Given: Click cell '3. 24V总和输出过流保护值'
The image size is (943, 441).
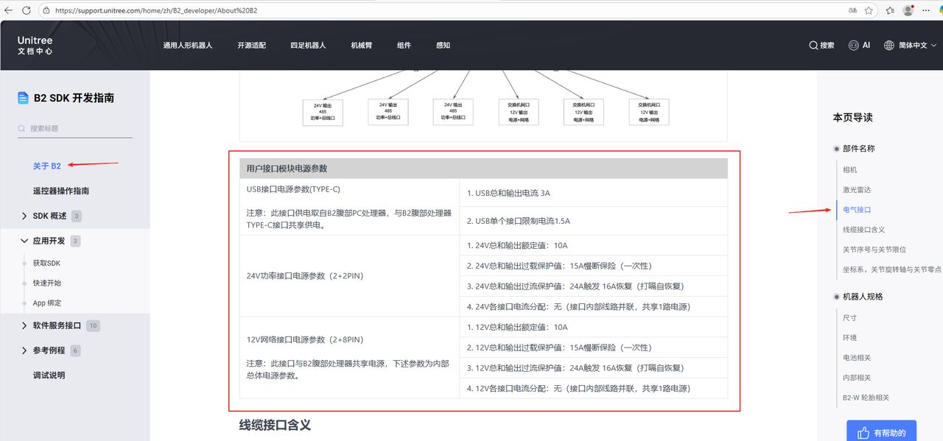Looking at the screenshot, I should (593, 286).
